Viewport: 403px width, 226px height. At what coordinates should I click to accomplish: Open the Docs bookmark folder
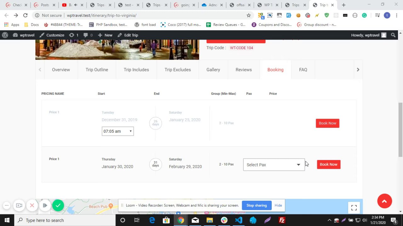pyautogui.click(x=31, y=25)
